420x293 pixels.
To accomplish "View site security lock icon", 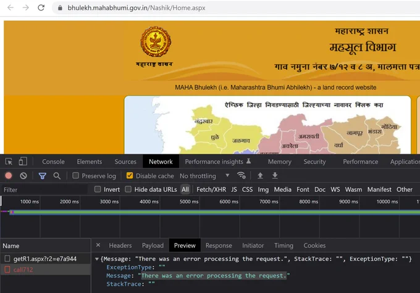I will click(61, 8).
